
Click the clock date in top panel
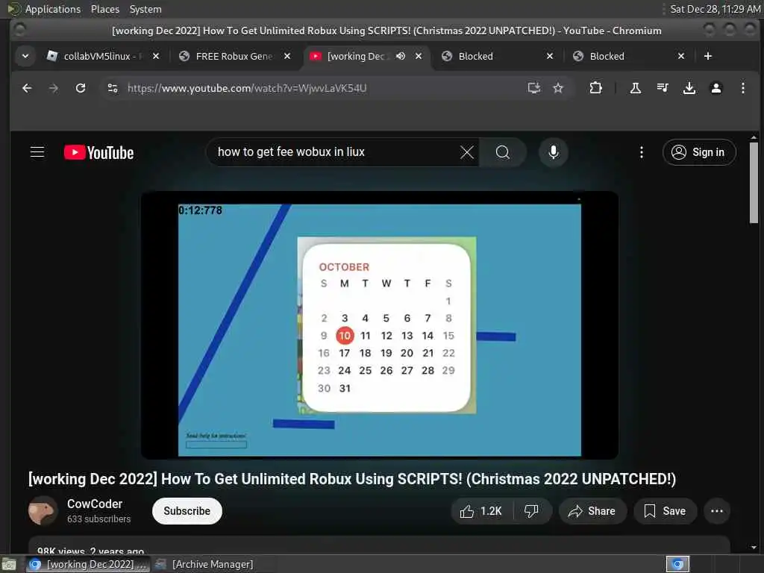coord(715,9)
